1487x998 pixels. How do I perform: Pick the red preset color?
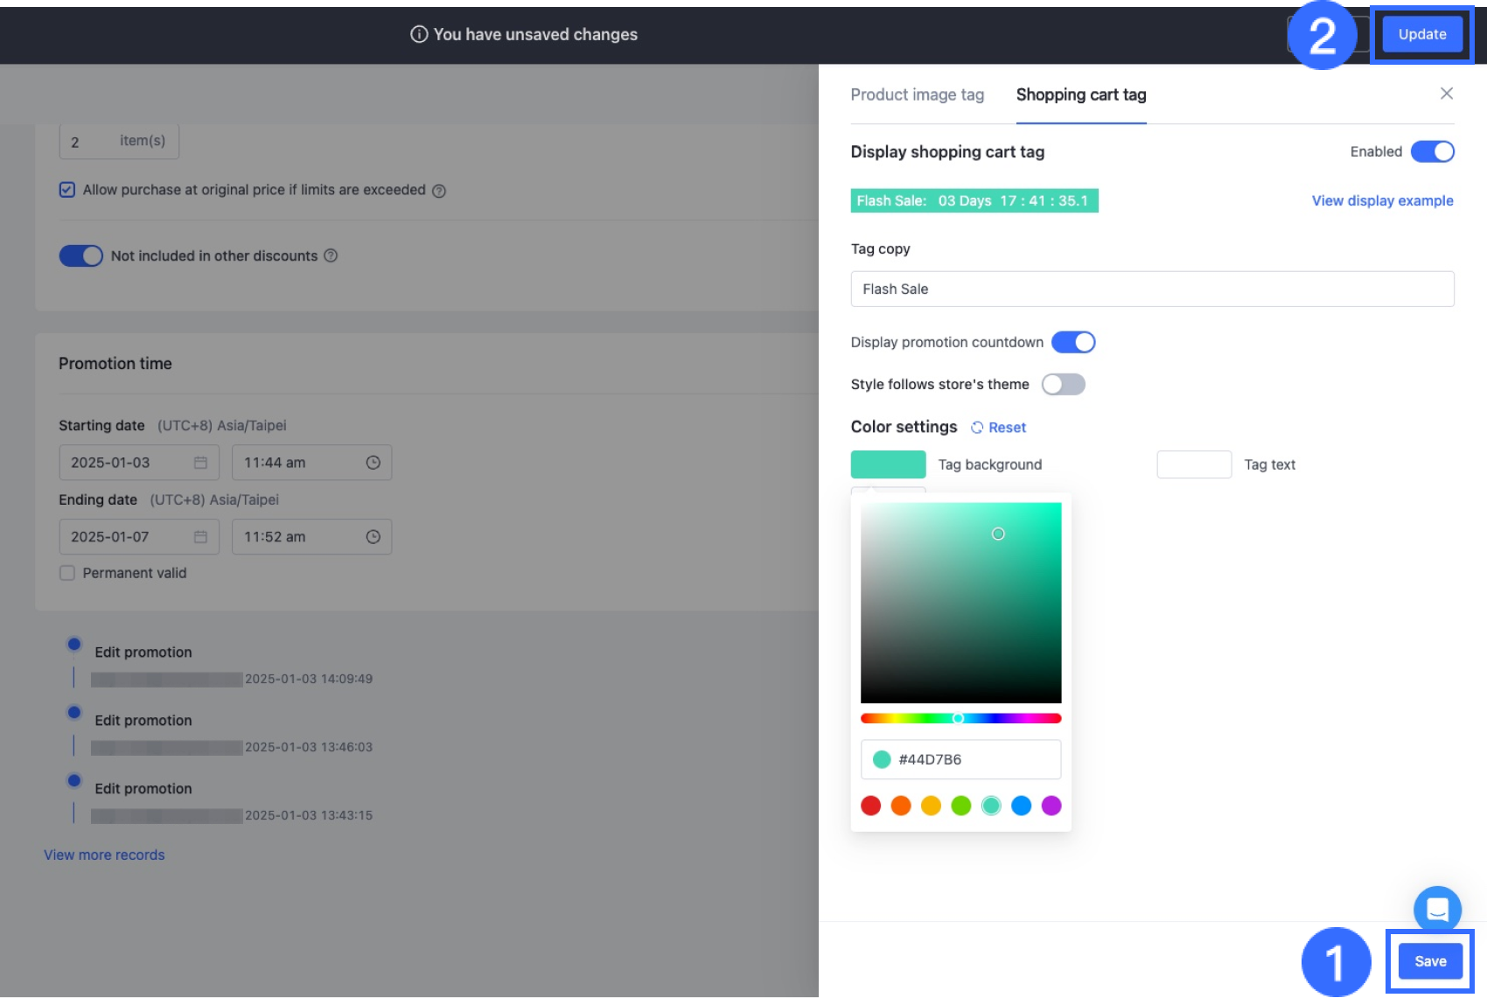point(871,806)
